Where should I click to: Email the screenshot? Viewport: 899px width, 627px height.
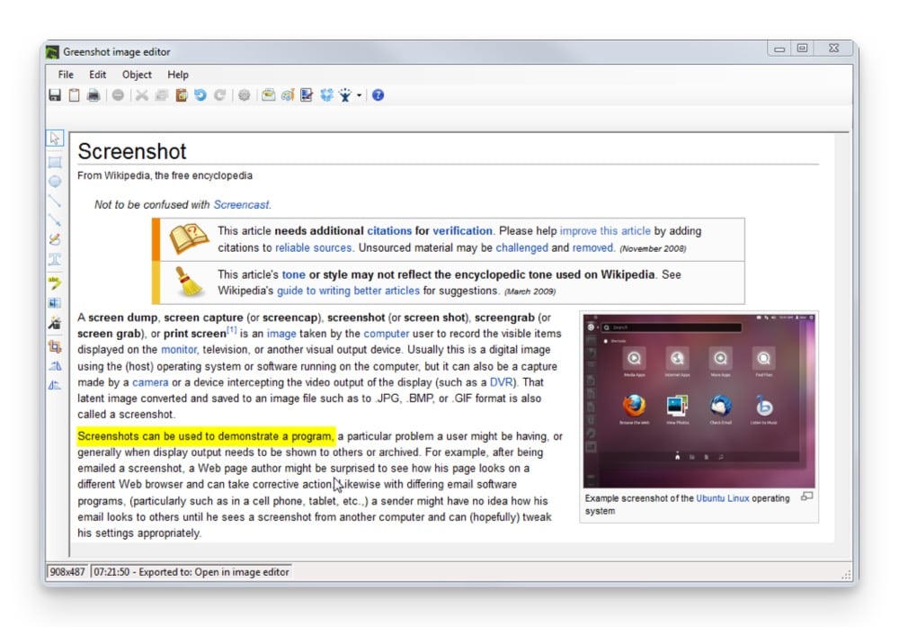click(x=269, y=94)
